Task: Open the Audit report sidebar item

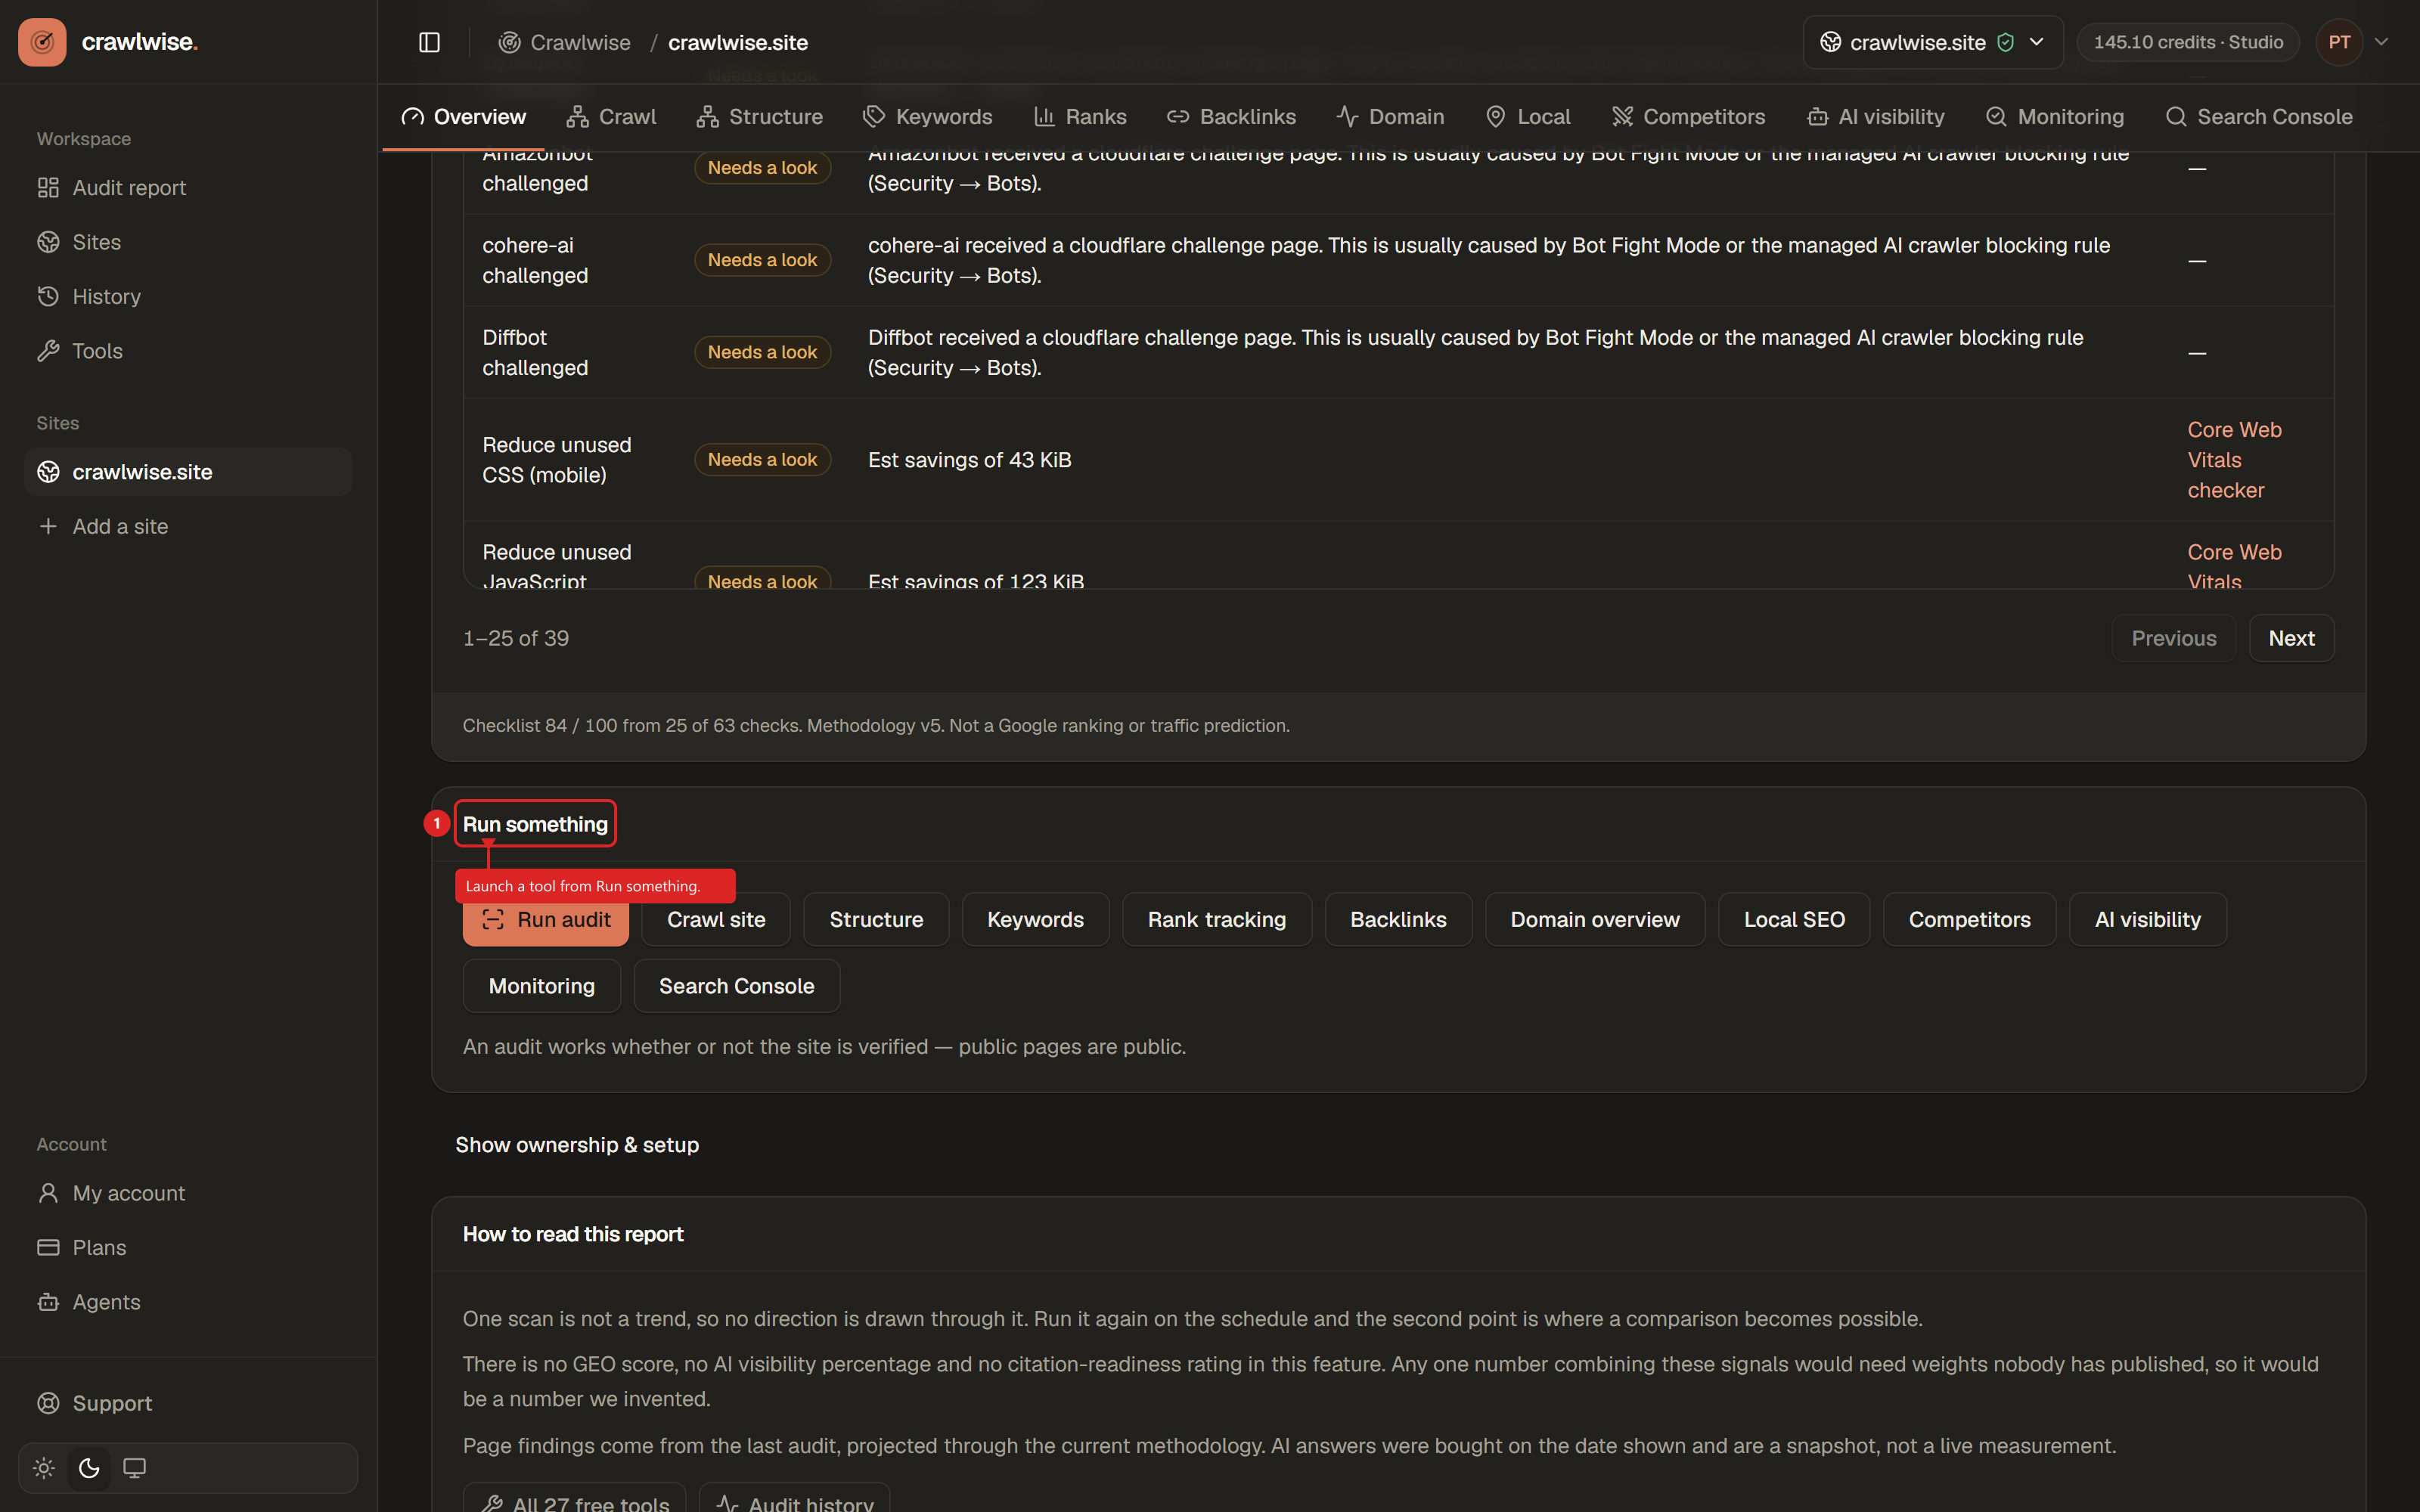Action: [x=188, y=188]
